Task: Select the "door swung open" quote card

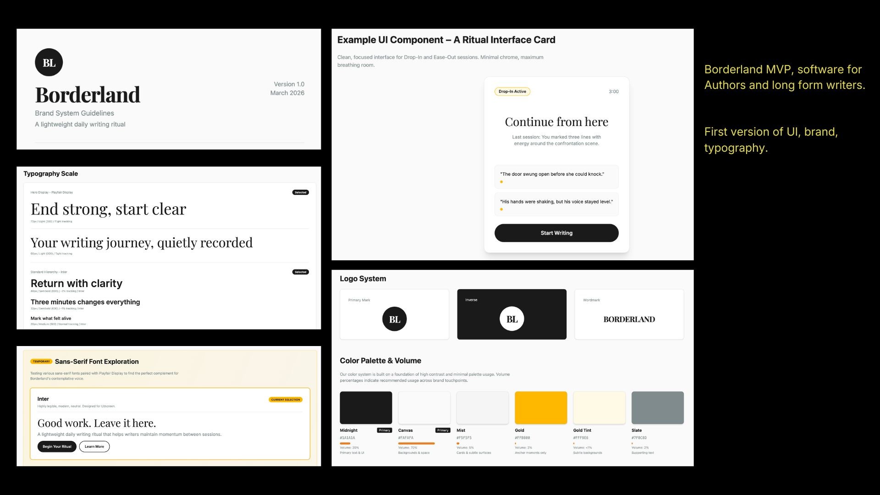Action: [556, 176]
